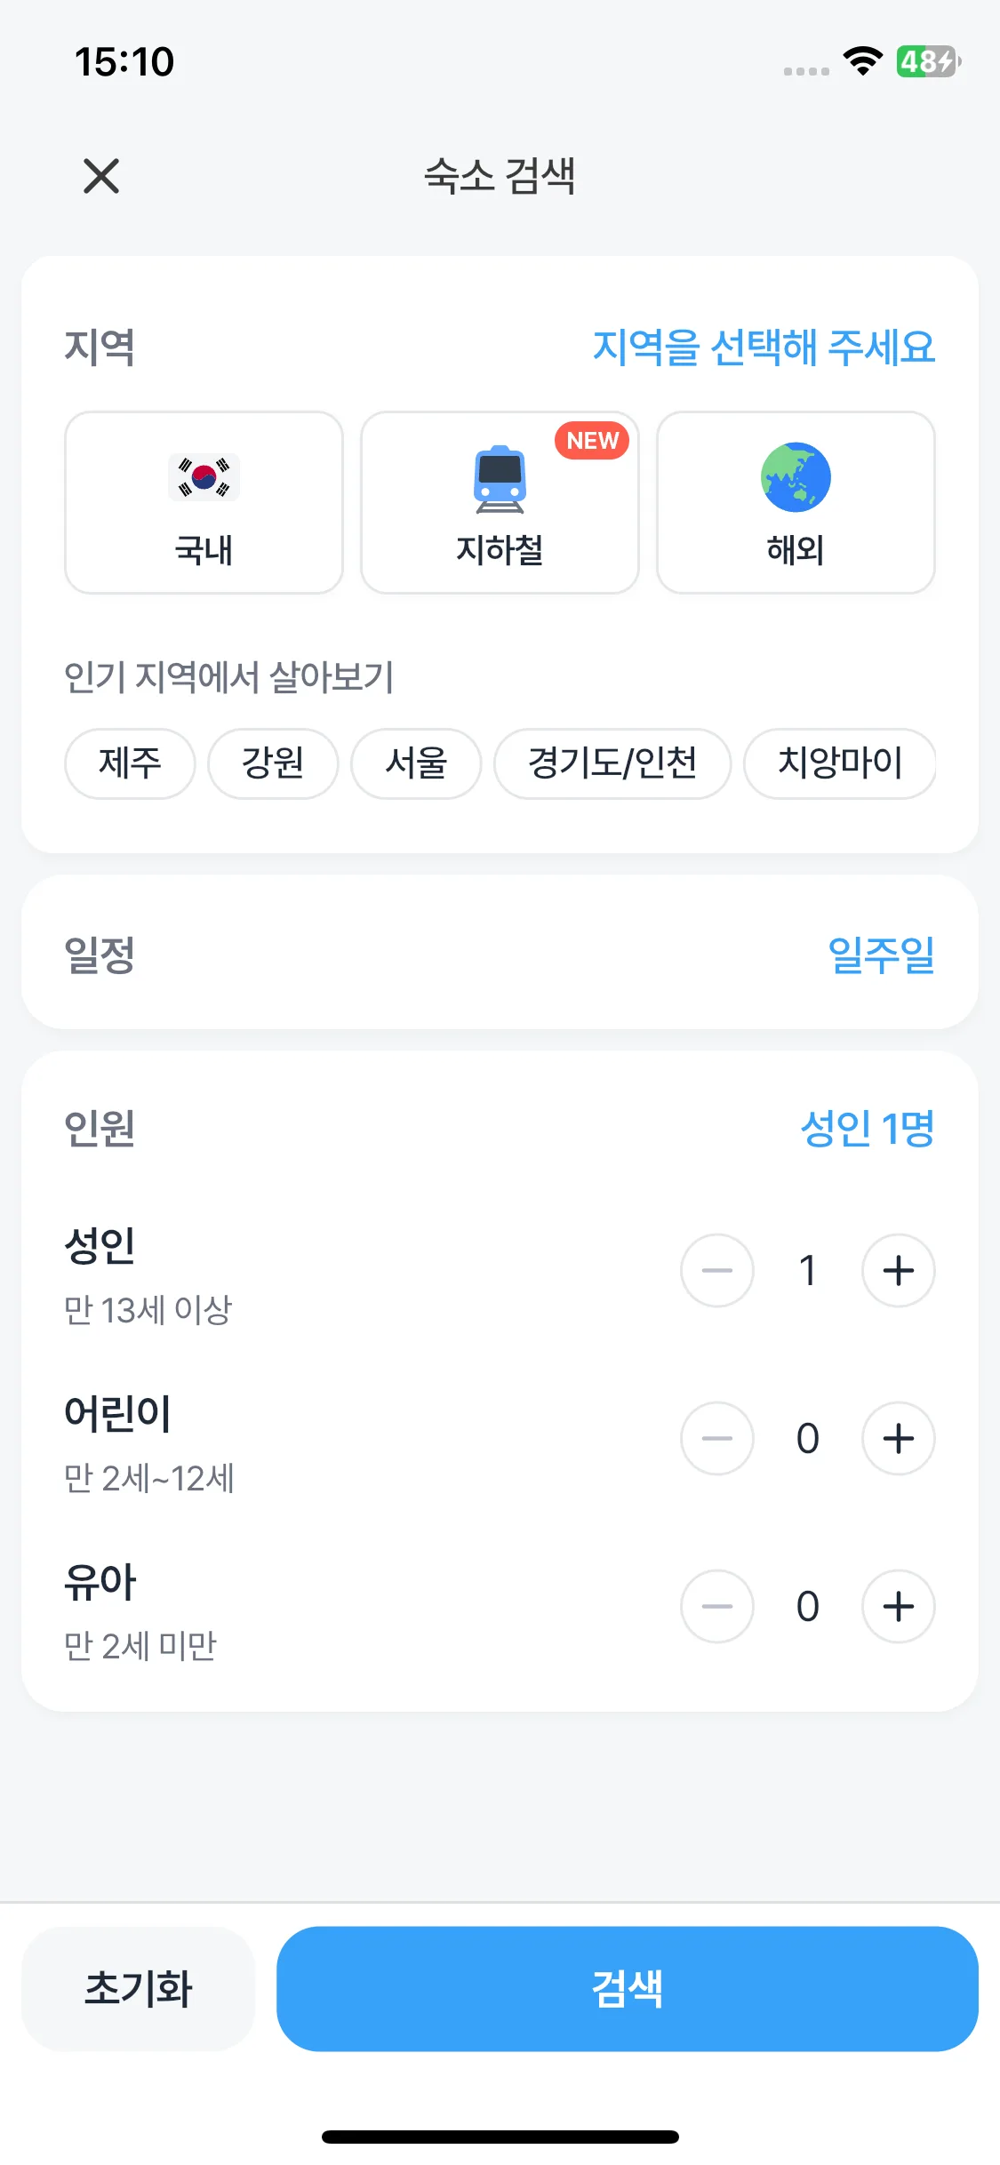Increase 성인 count with plus
Image resolution: width=1000 pixels, height=2165 pixels.
[898, 1270]
